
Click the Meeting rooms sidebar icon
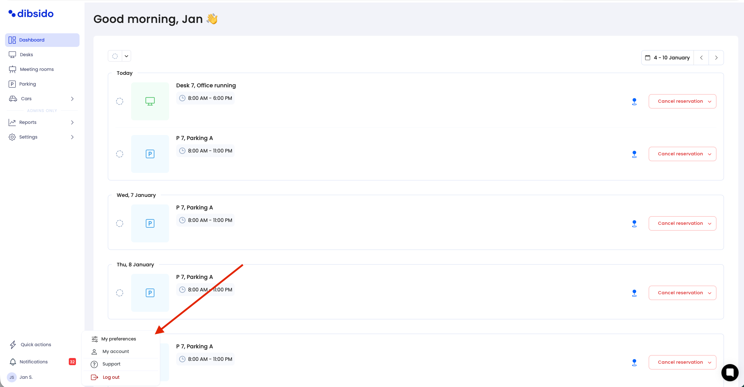pos(13,69)
